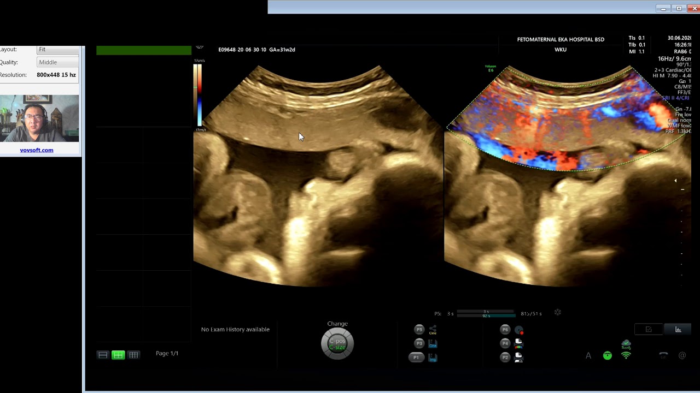Click the P6 programmable key
The width and height of the screenshot is (700, 393).
click(x=505, y=329)
